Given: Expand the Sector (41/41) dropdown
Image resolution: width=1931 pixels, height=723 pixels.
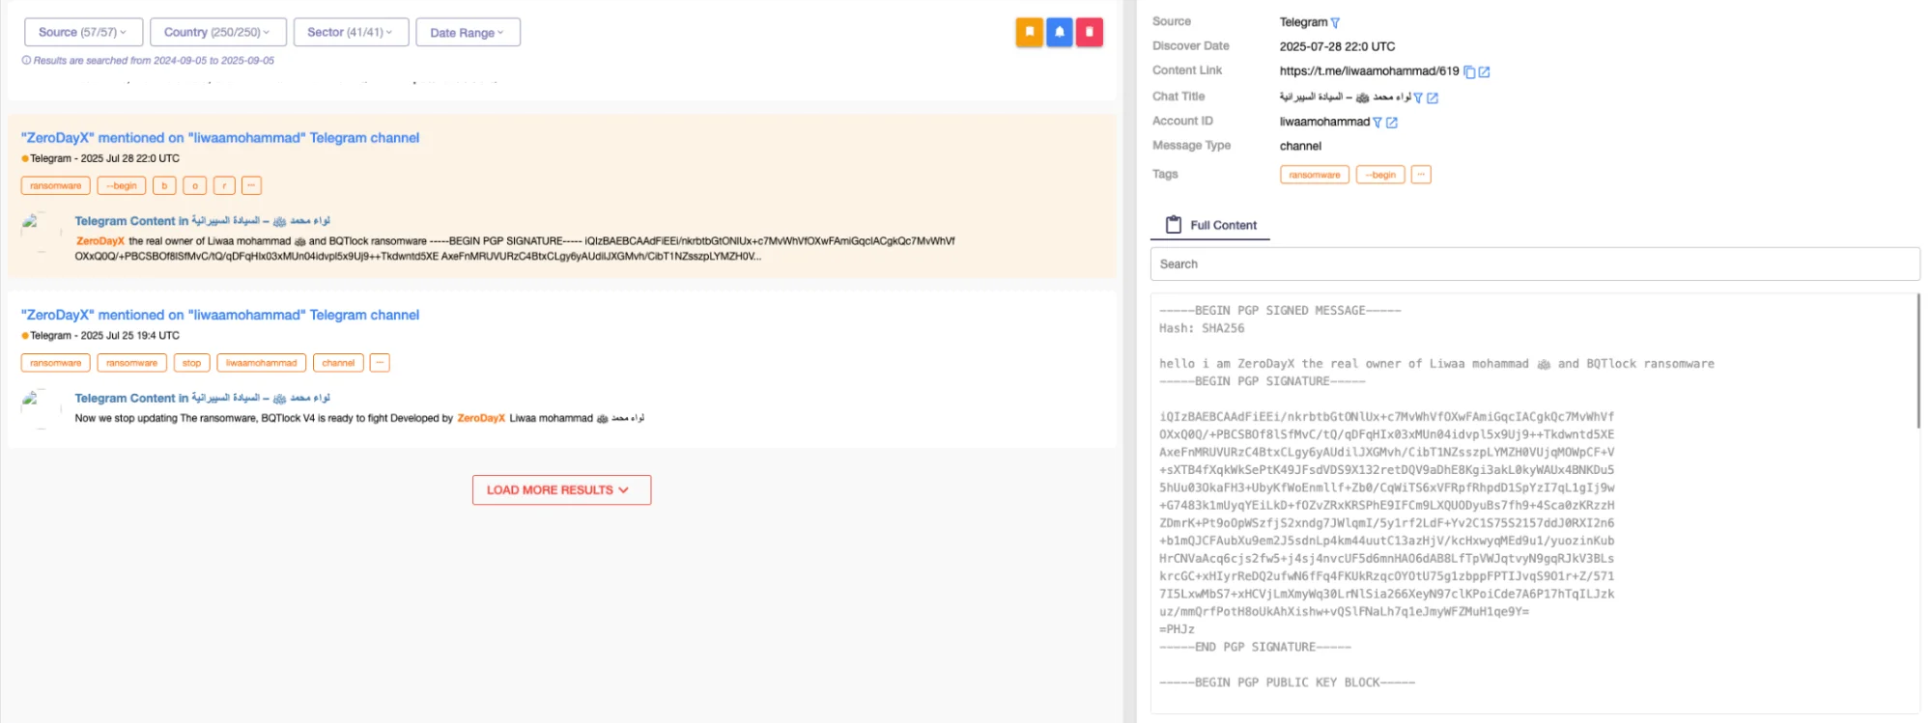Looking at the screenshot, I should point(351,32).
